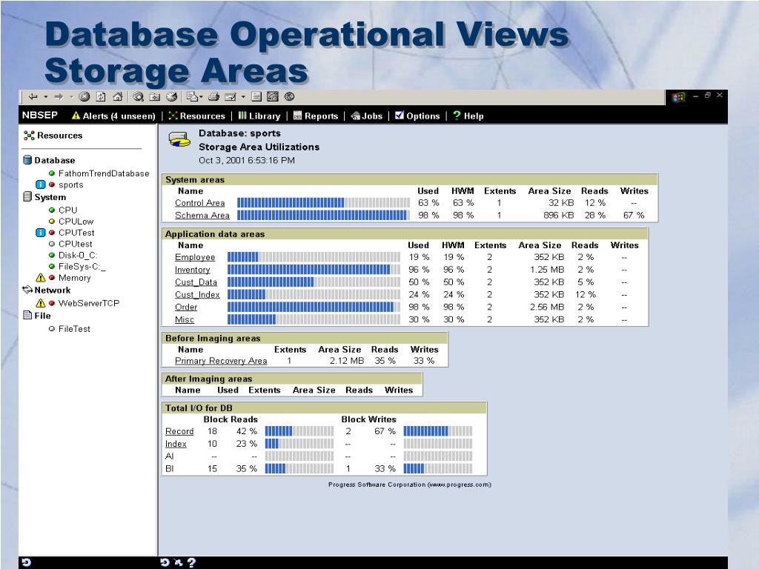This screenshot has height=569, width=759.
Task: Click the database icon beside Storage Area Utilizations
Action: pos(179,140)
